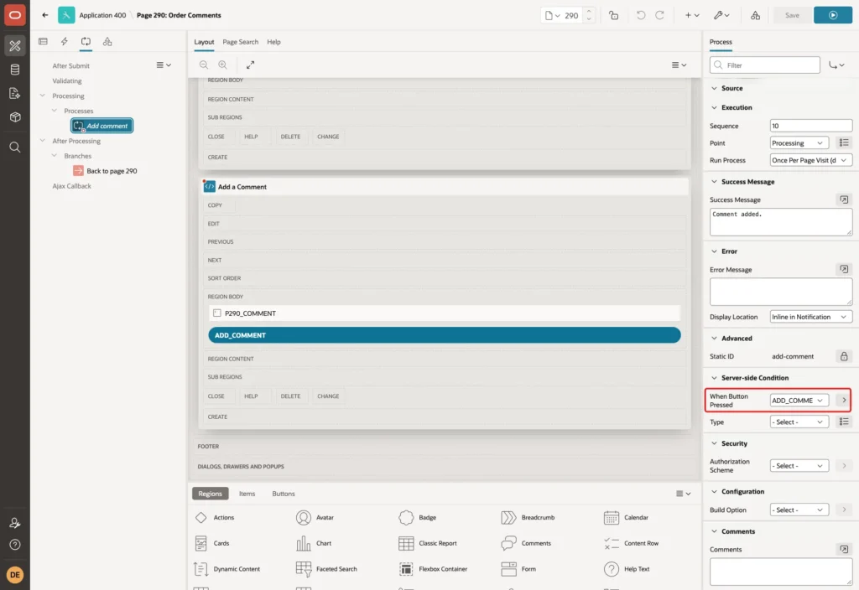Open Error Message code editor icon
This screenshot has height=590, width=859.
pyautogui.click(x=844, y=269)
